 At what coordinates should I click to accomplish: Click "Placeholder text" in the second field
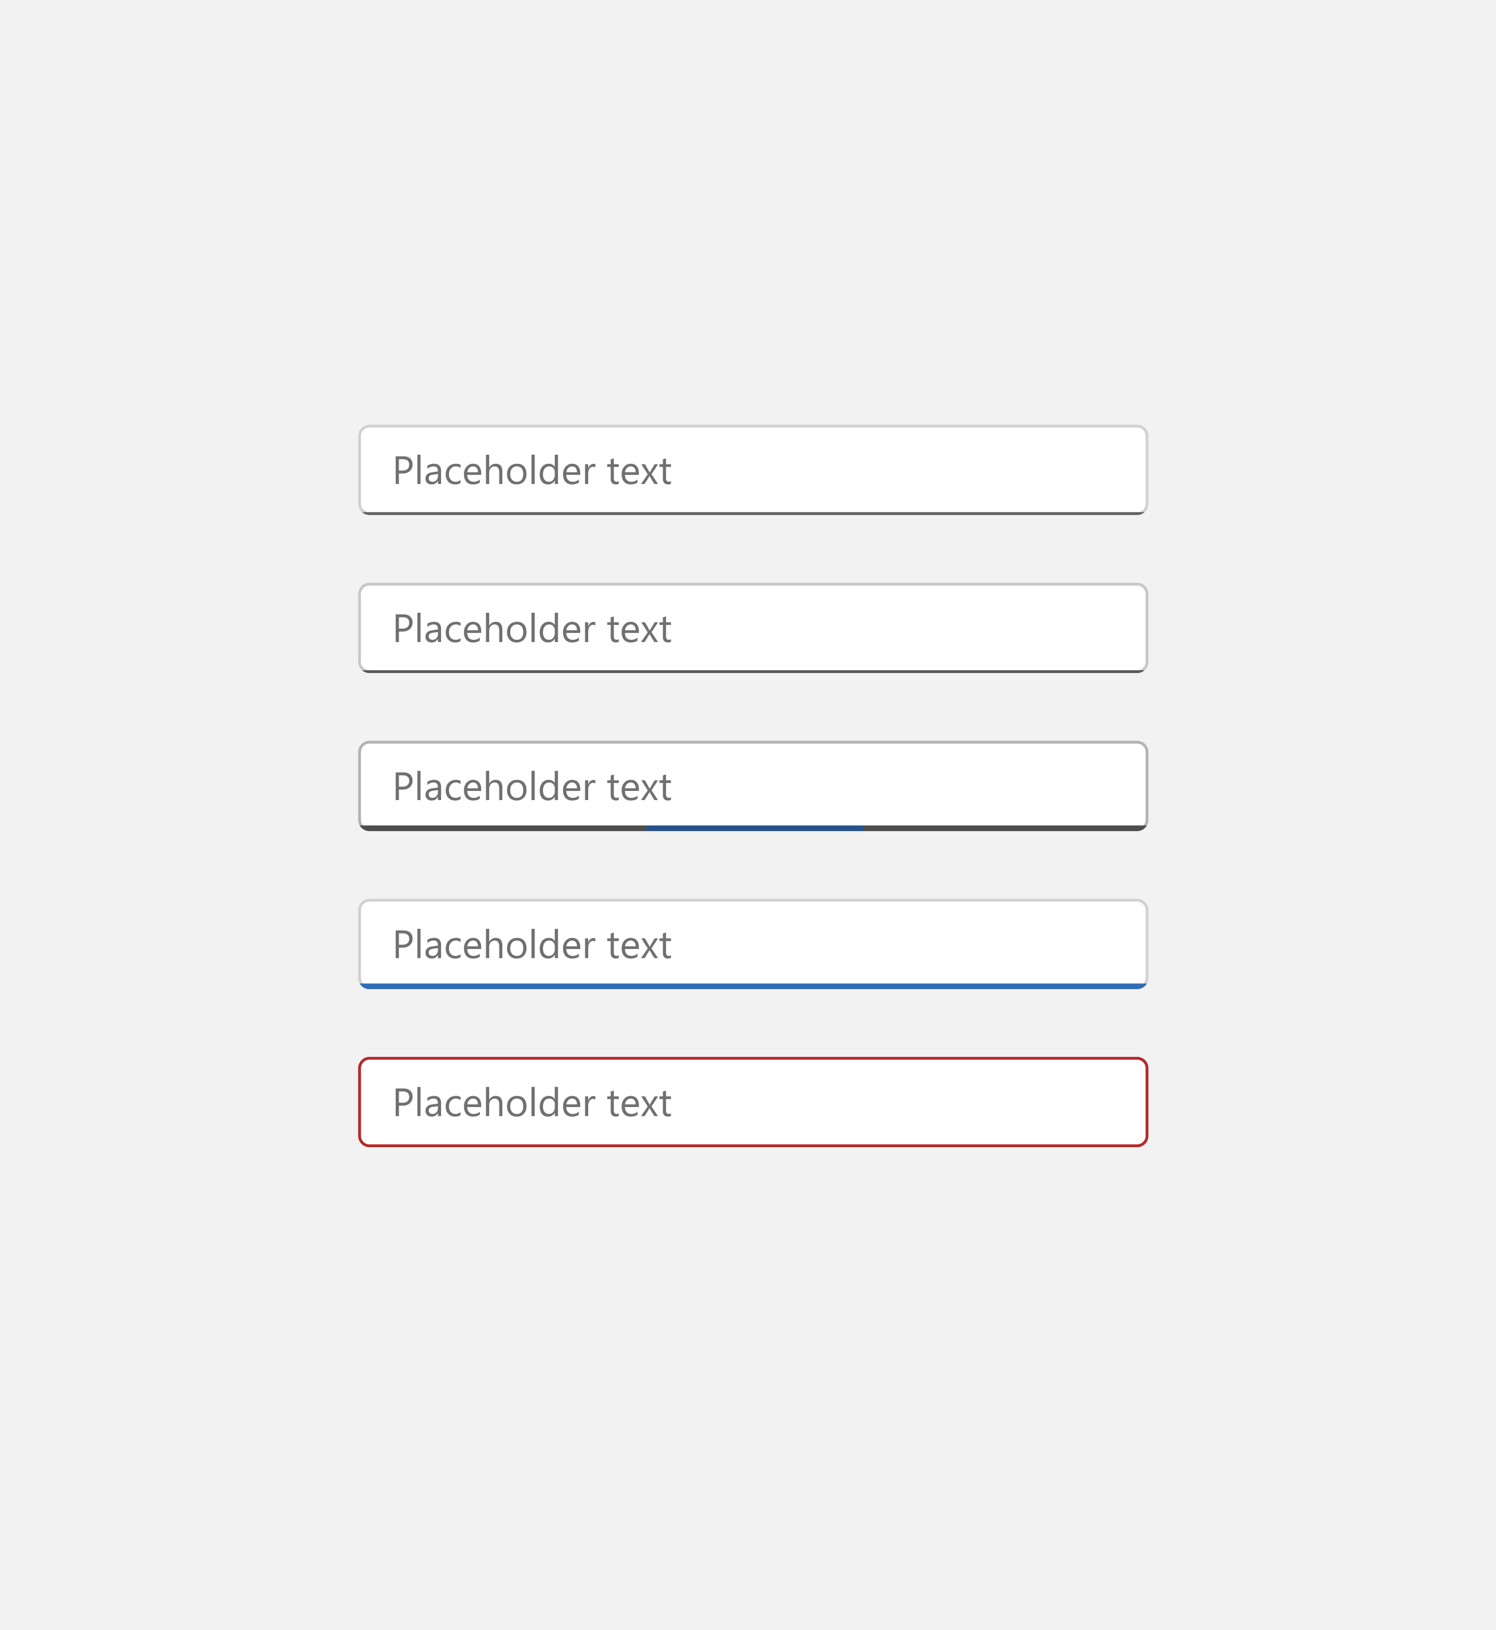(532, 629)
